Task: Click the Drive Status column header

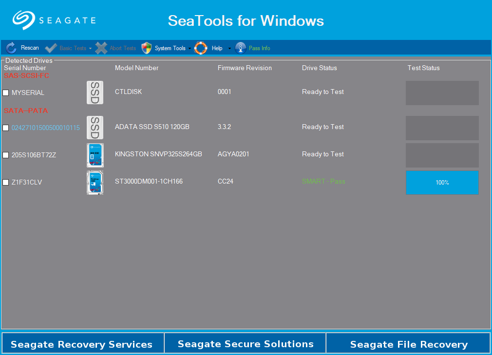Action: point(320,68)
